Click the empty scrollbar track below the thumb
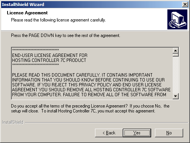This screenshot has width=190, height=143. click(176, 75)
